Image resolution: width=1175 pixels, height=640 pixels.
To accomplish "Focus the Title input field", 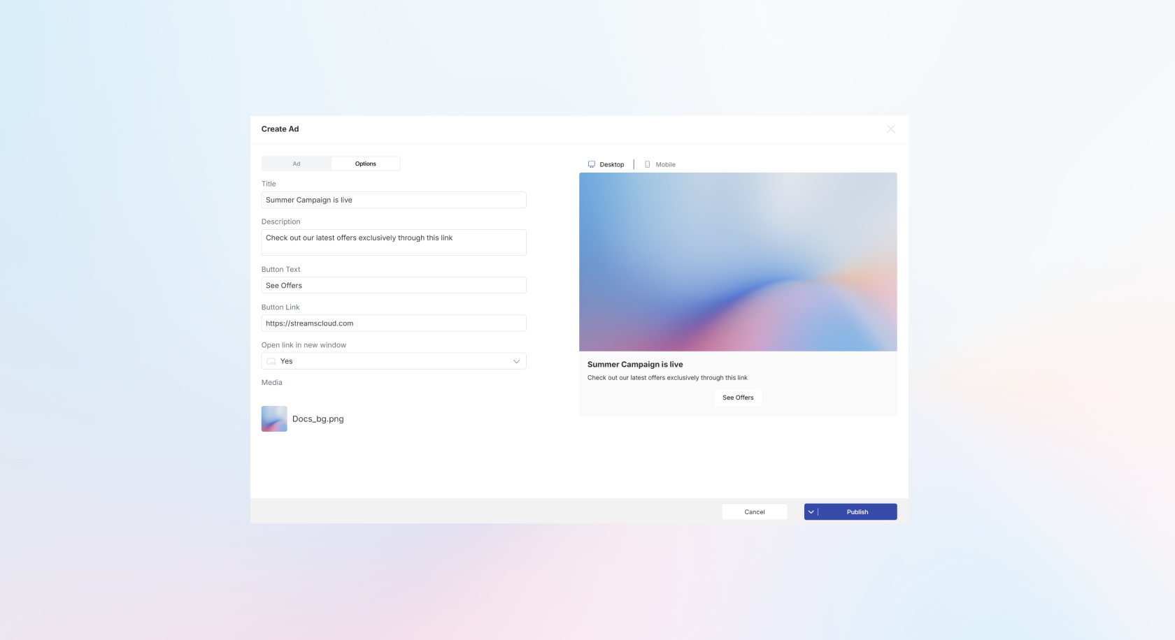I will click(x=393, y=200).
